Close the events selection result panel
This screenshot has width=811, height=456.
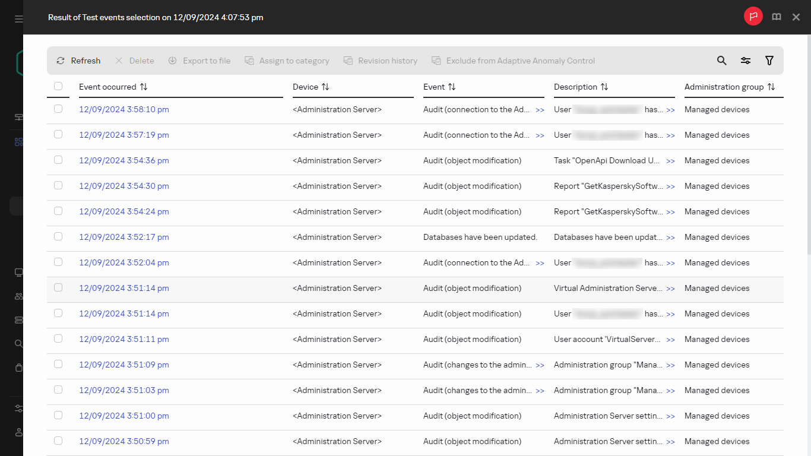pyautogui.click(x=796, y=17)
